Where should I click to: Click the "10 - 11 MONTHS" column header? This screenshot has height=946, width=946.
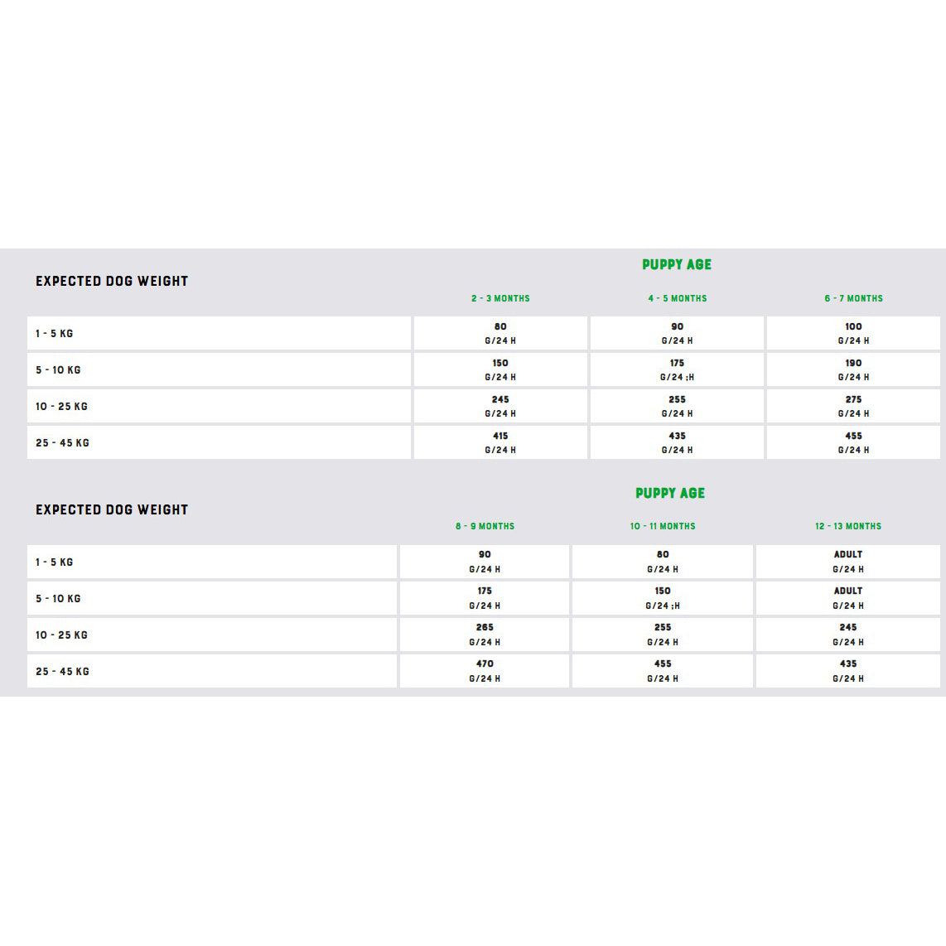pyautogui.click(x=663, y=526)
